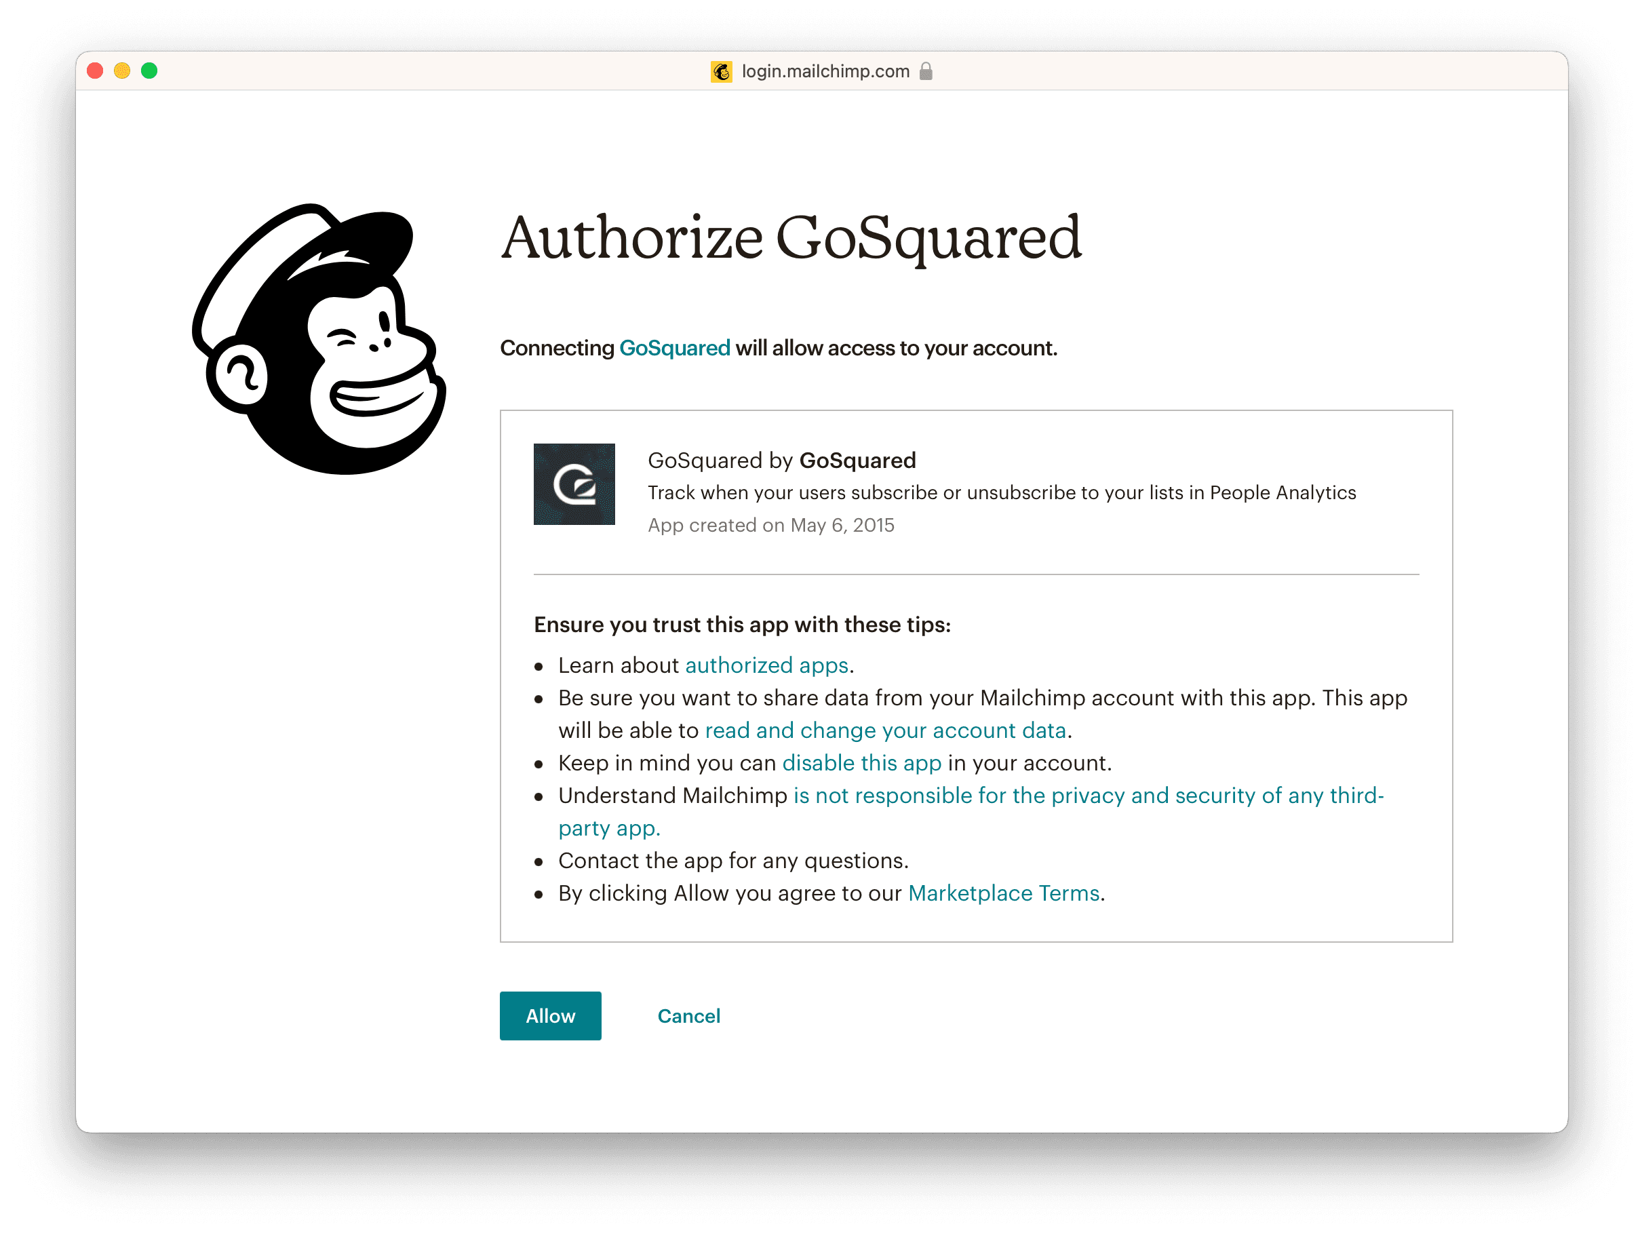1644x1233 pixels.
Task: Click the padlock icon next to the URL
Action: [925, 71]
